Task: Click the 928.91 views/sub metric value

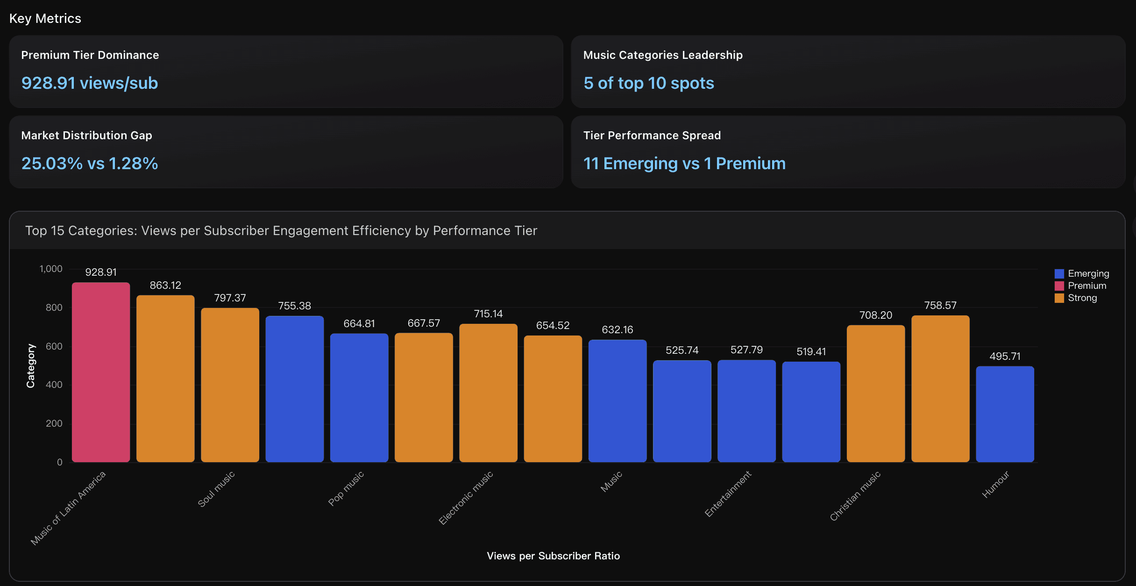Action: pyautogui.click(x=89, y=83)
